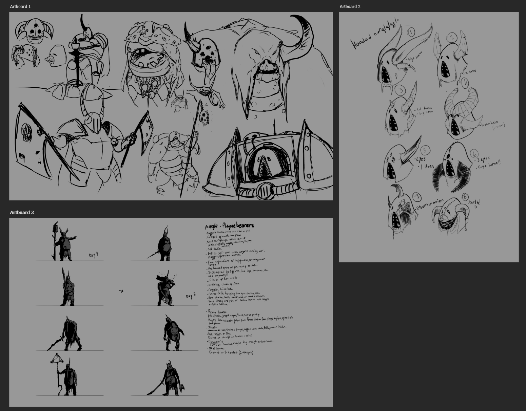The height and width of the screenshot is (411, 526).
Task: Select the Artboard 1 label
Action: click(20, 6)
